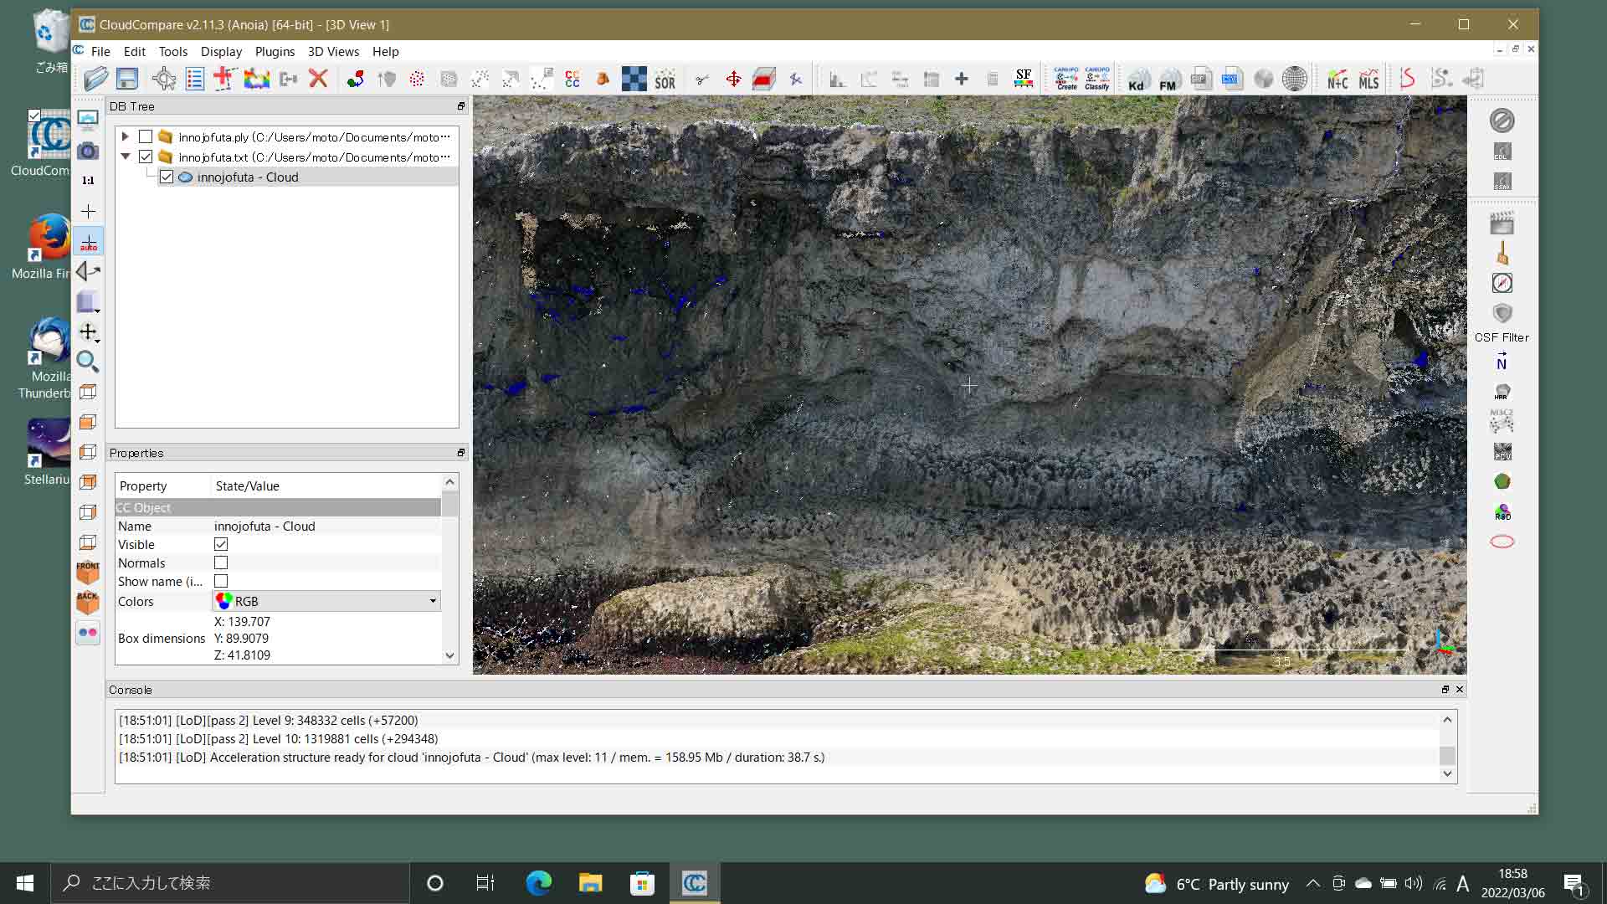Uncheck visibility of innojofuta.ply in DB Tree

(x=145, y=136)
